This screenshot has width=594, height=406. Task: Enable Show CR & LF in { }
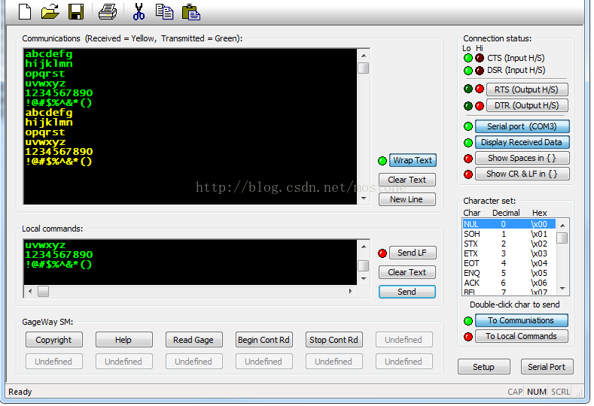click(522, 174)
